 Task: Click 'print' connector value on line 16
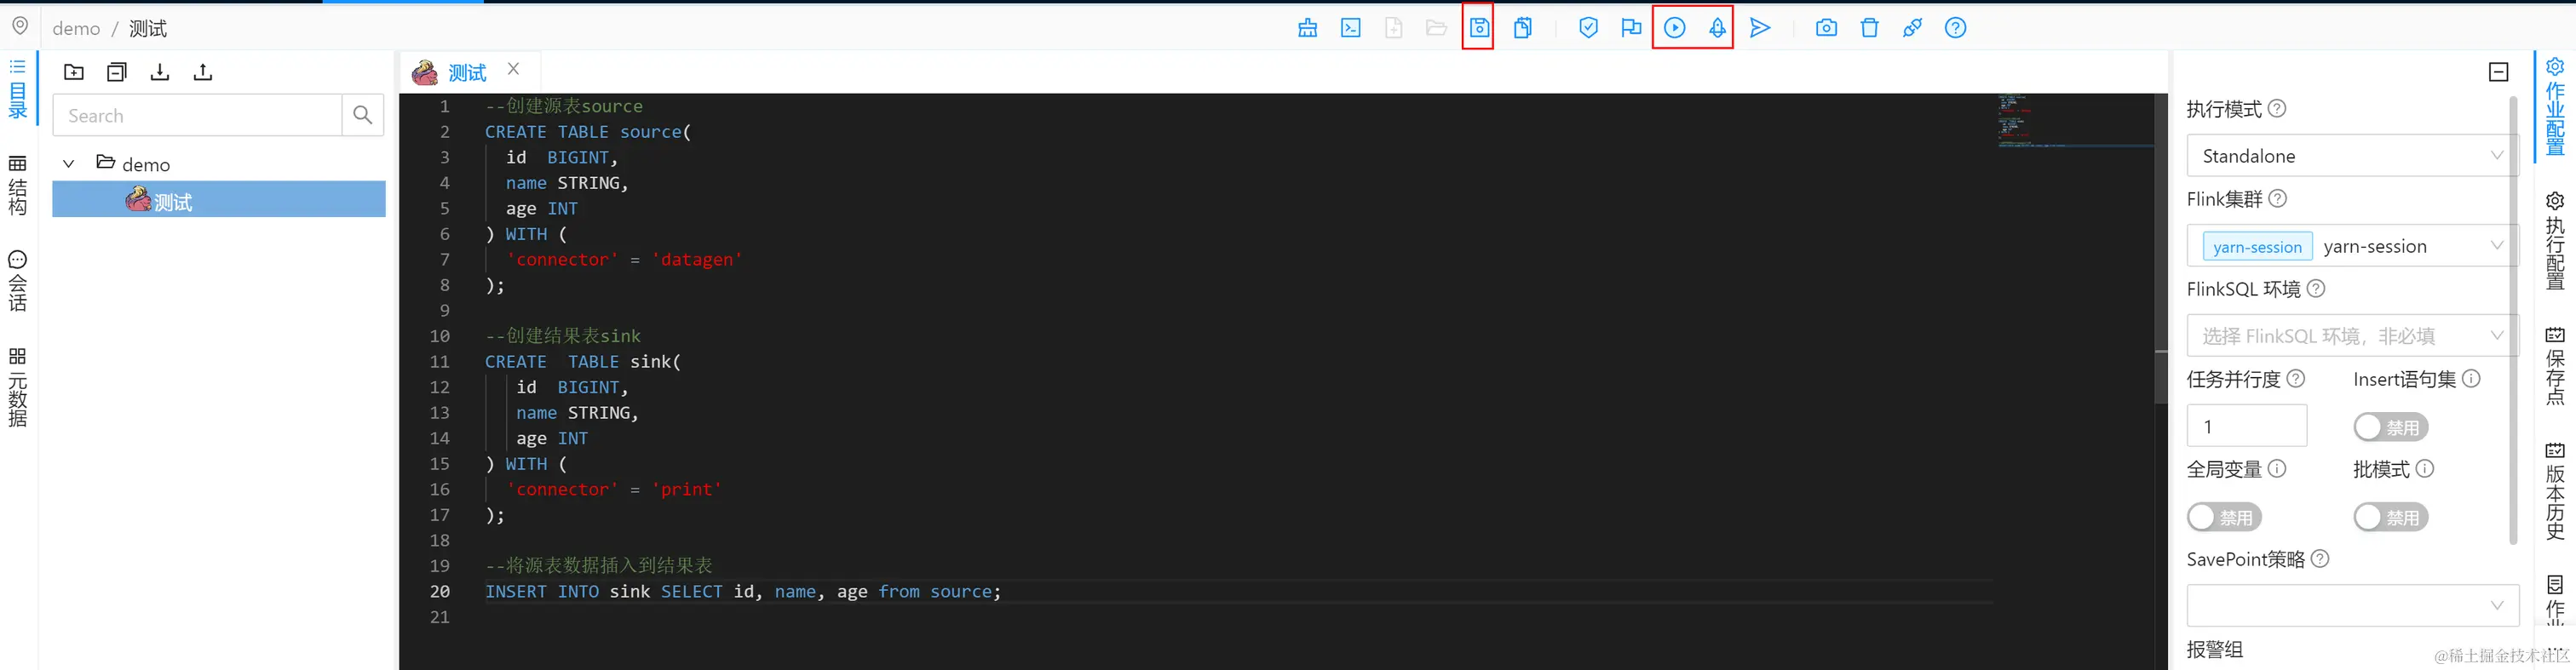tap(686, 489)
